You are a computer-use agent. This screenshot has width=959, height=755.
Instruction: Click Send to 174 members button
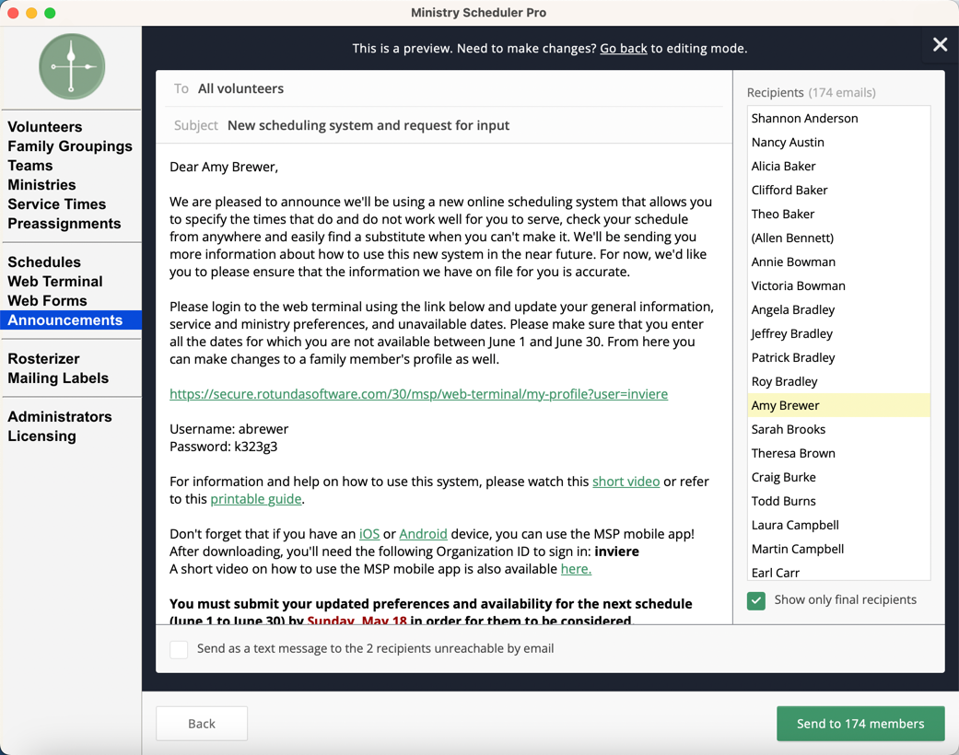point(860,724)
